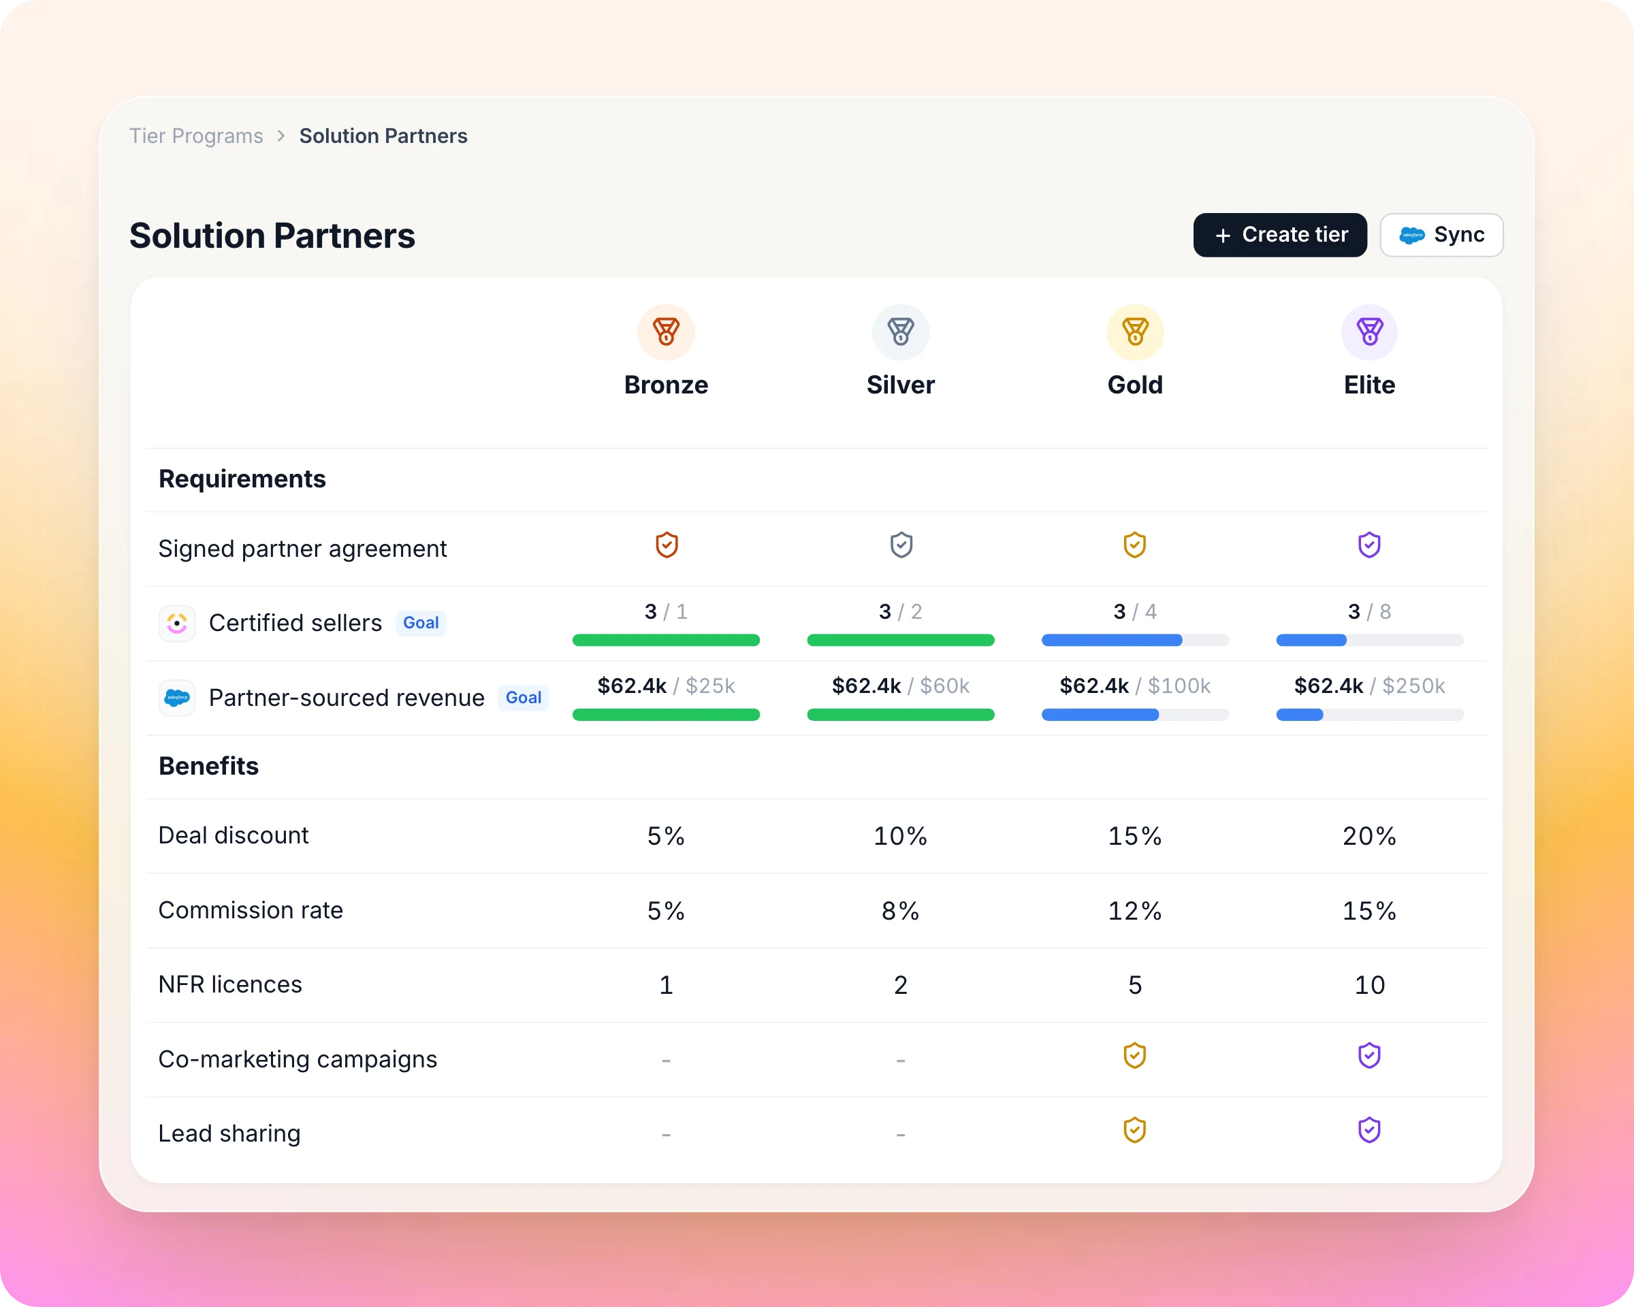Click the Commission rate 12% cell

click(1134, 911)
